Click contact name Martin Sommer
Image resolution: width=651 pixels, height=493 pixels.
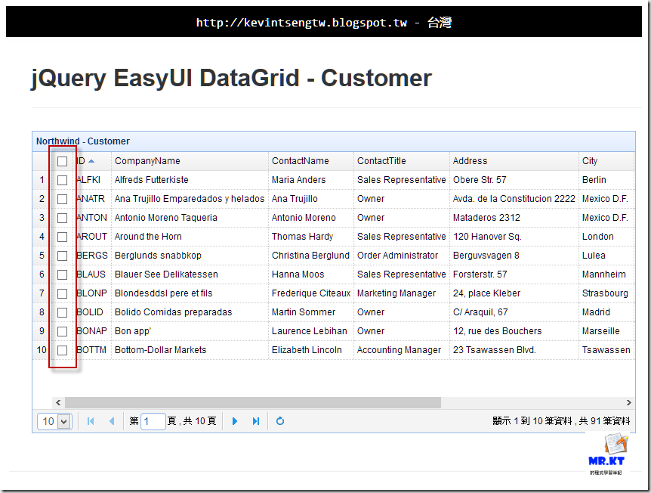pyautogui.click(x=304, y=312)
